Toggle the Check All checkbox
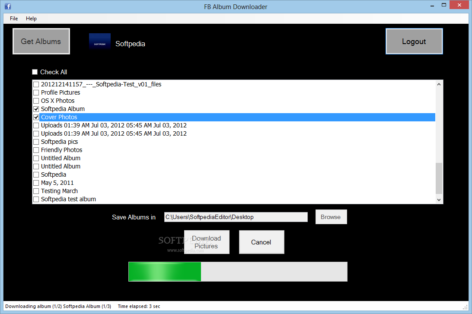 pos(35,72)
